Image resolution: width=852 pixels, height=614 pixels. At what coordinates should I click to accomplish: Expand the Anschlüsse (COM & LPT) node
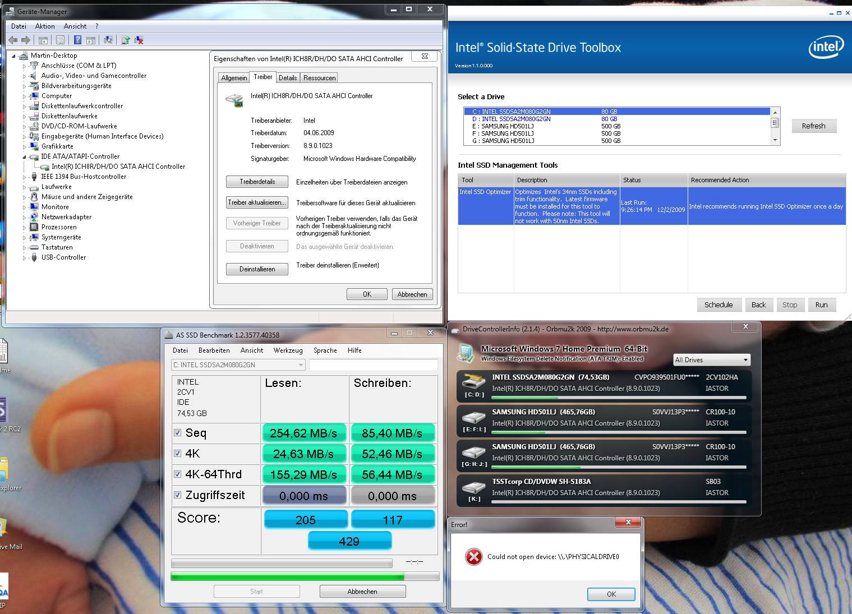coord(24,66)
